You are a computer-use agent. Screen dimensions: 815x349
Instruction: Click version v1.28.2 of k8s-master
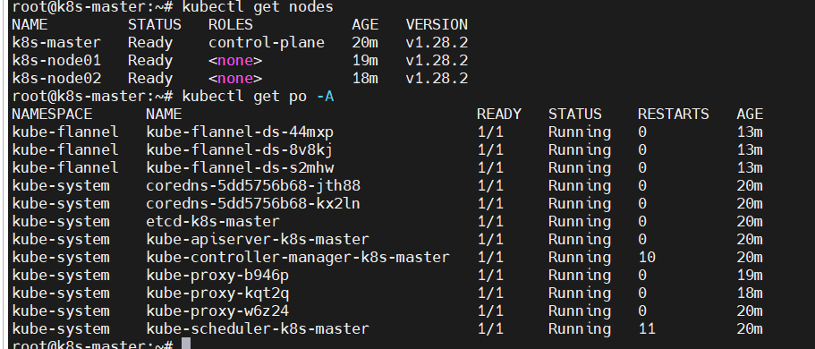437,43
